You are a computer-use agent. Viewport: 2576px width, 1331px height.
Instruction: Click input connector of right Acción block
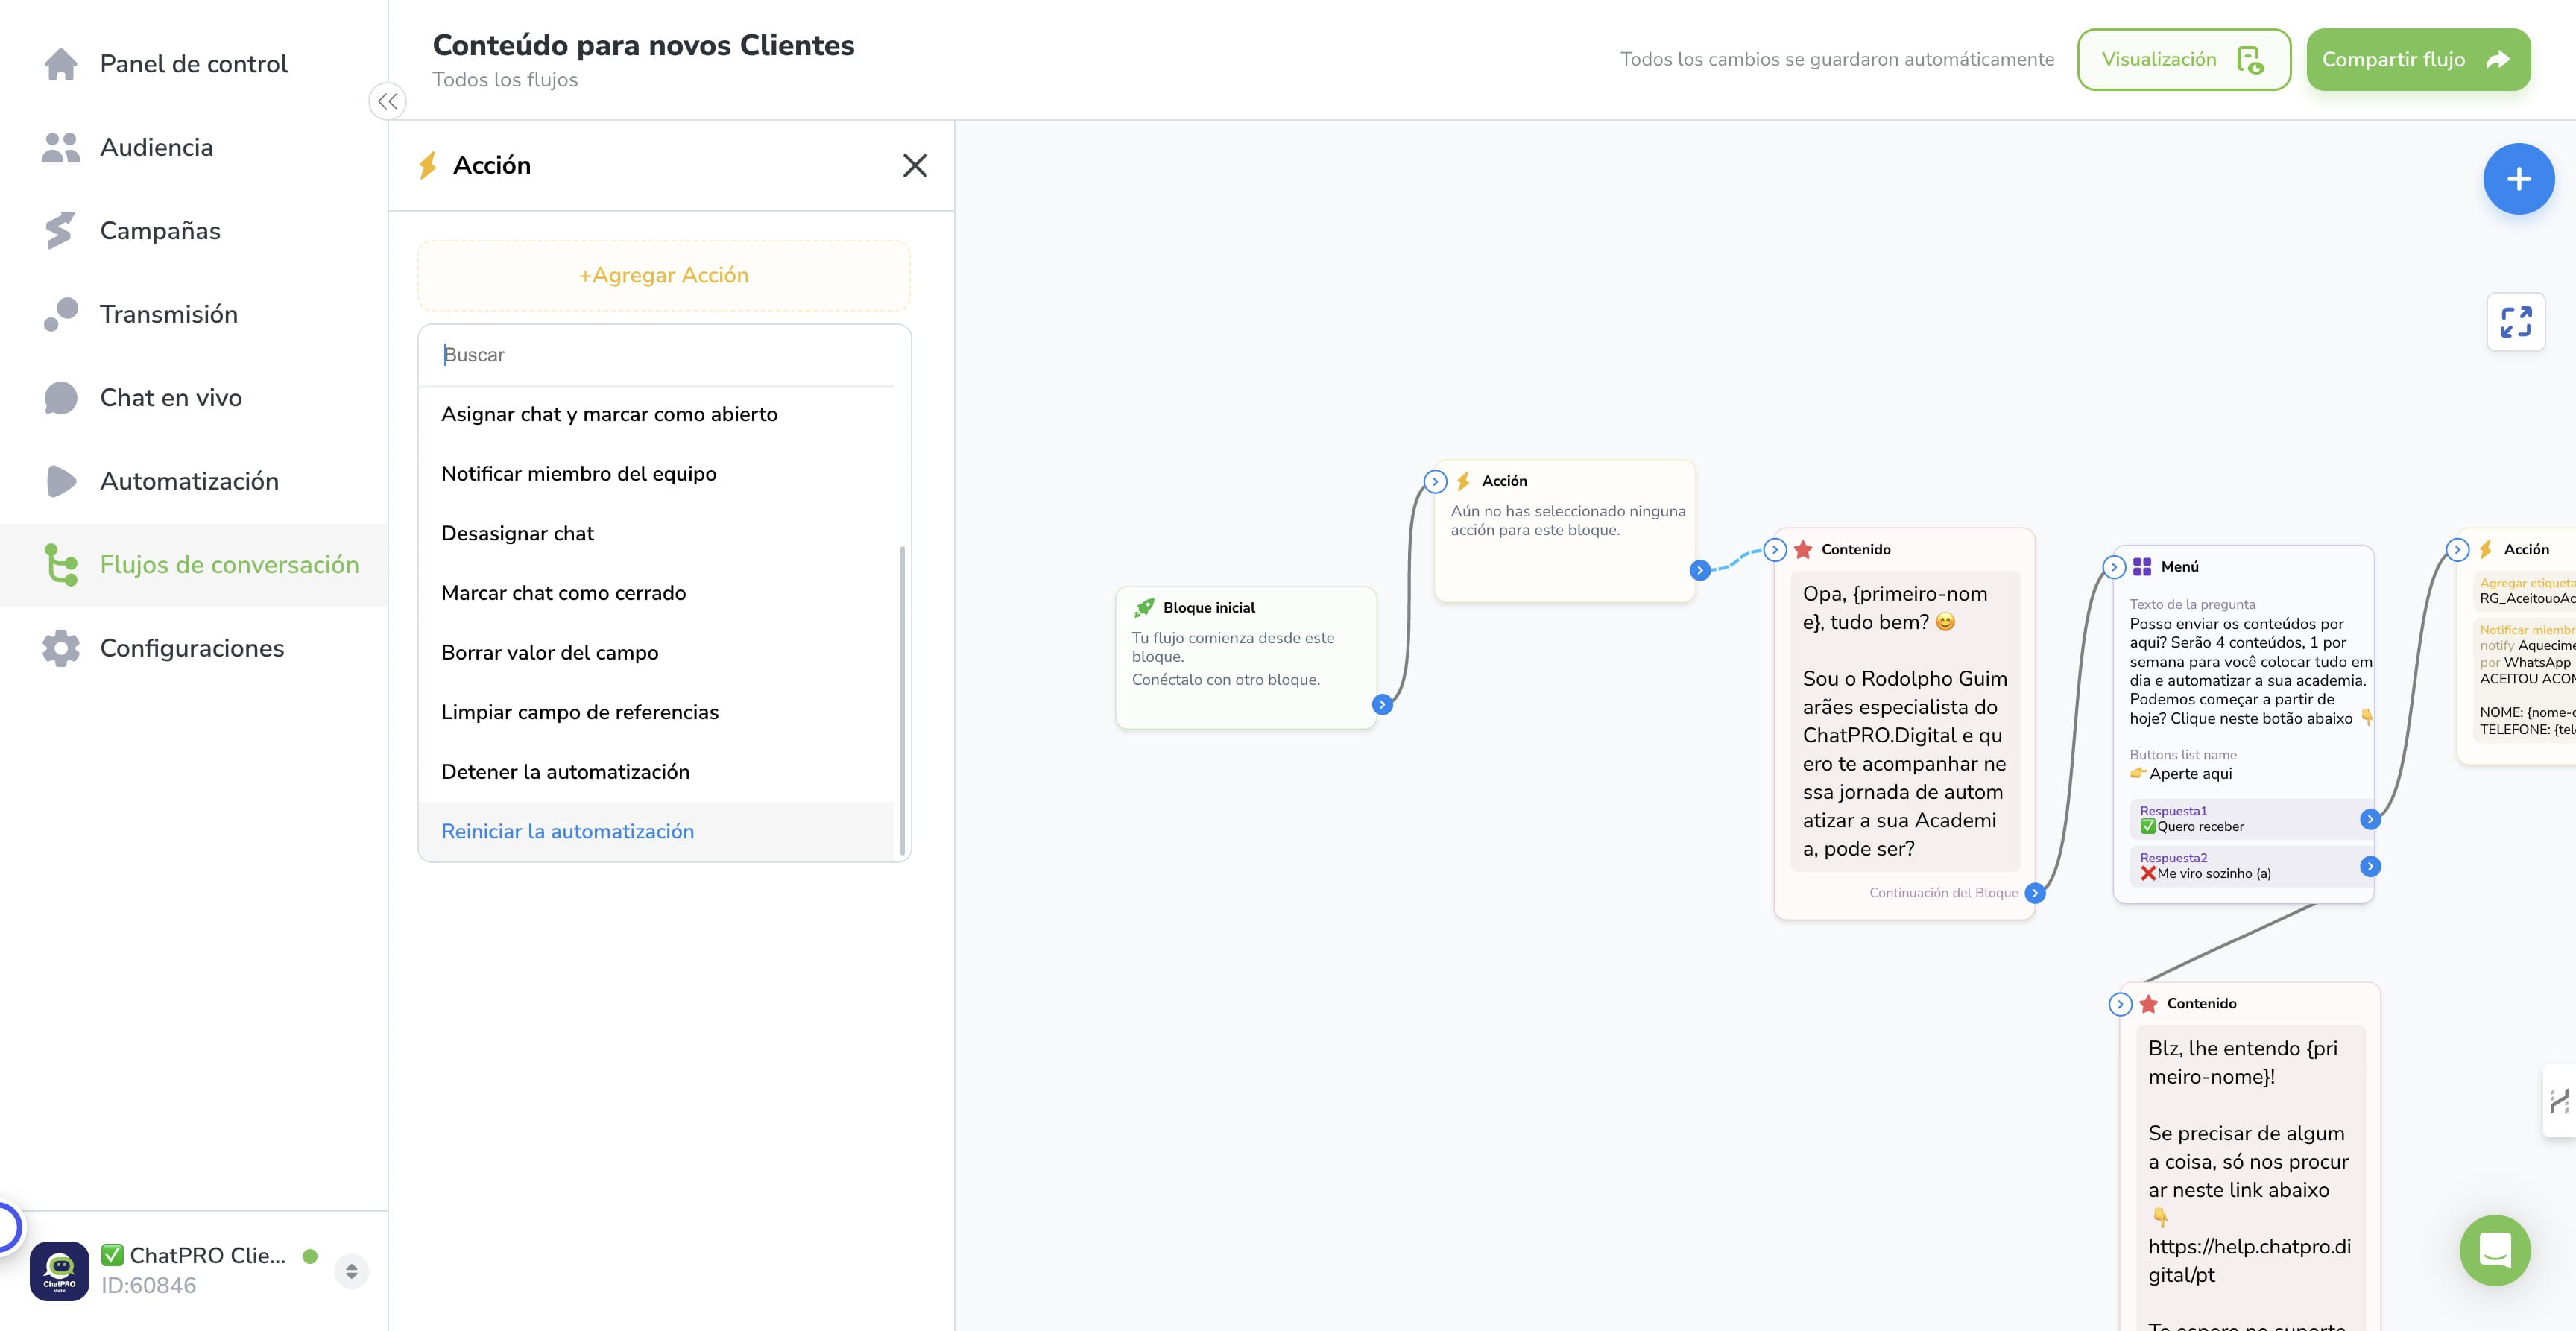pos(2457,549)
